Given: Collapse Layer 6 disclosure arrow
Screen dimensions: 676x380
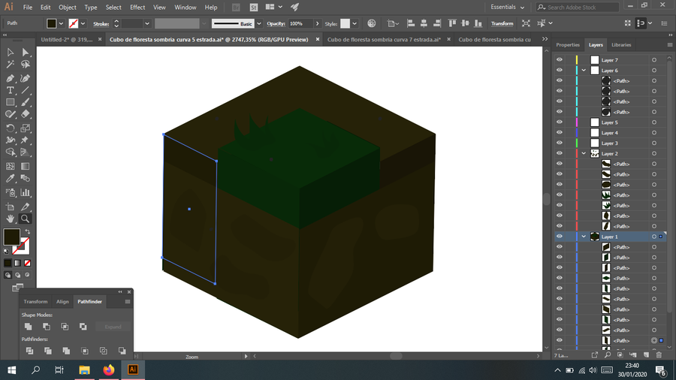Looking at the screenshot, I should click(x=584, y=71).
